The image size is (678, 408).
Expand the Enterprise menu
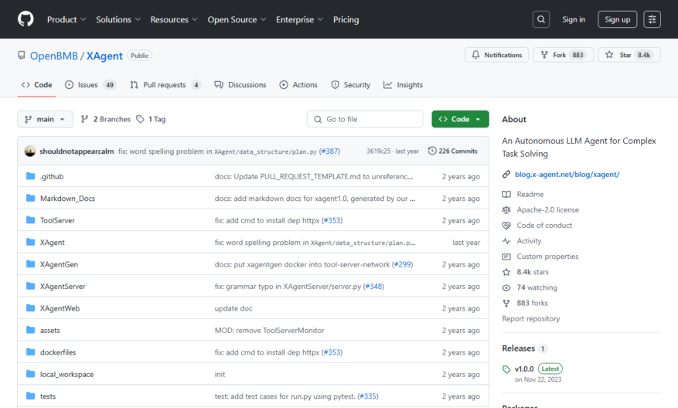point(299,19)
